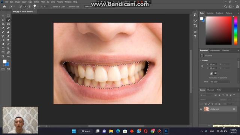Select the Spot Healing Brush tool
The image size is (240, 135).
8,28
